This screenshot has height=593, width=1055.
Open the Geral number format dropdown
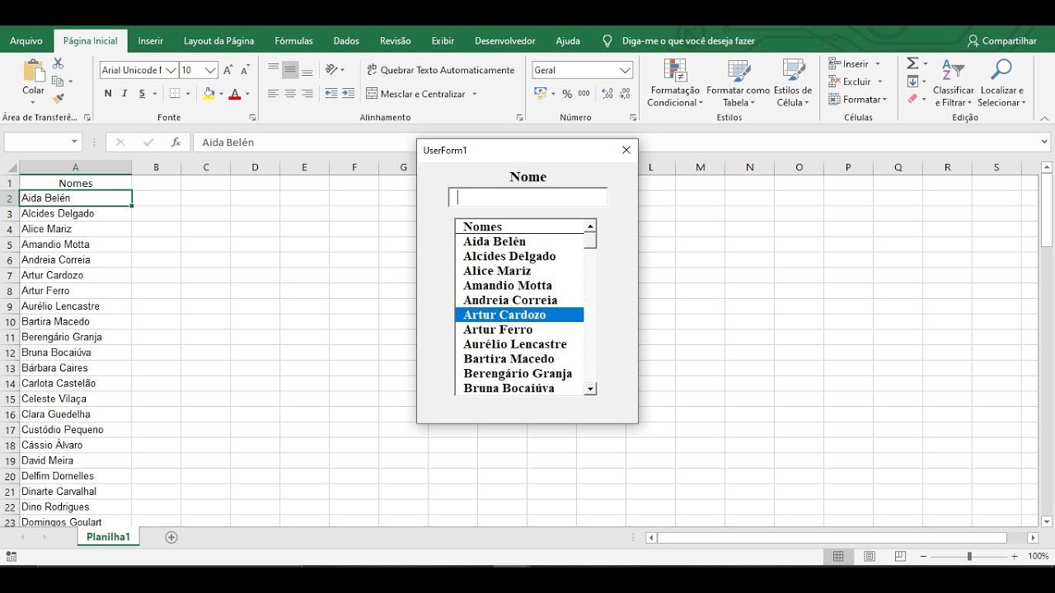pos(625,70)
